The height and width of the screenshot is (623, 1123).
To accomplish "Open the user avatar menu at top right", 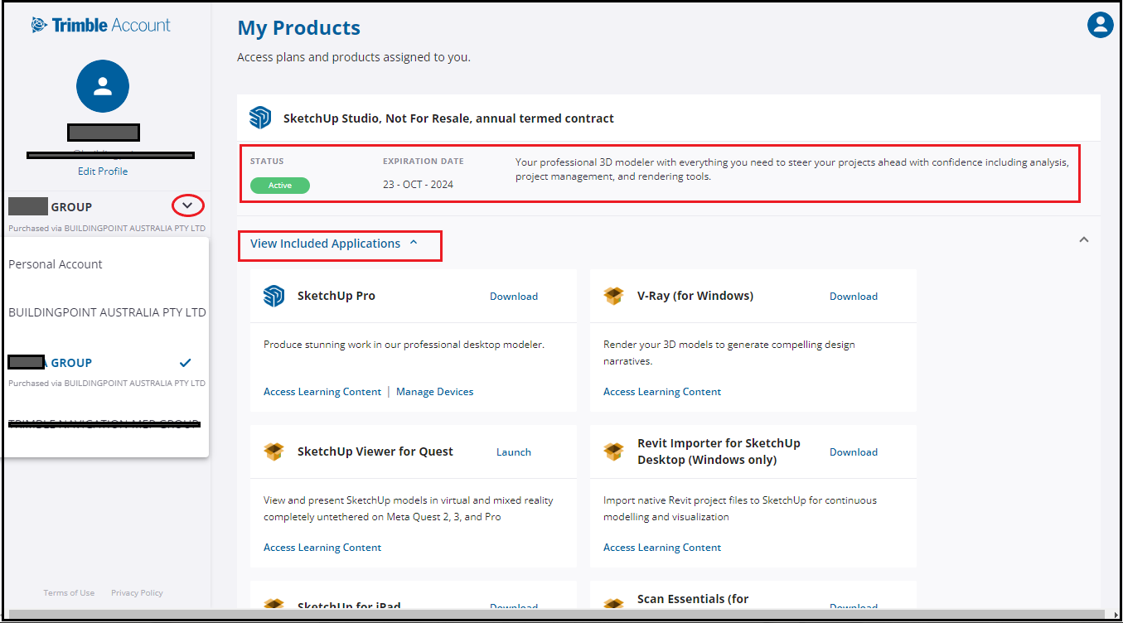I will 1100,25.
